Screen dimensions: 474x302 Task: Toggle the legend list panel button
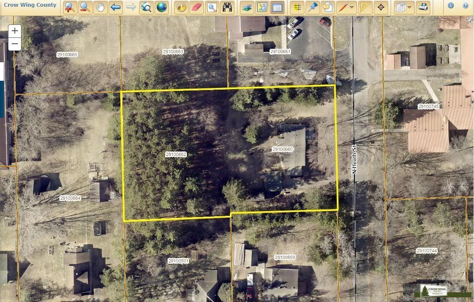pos(277,7)
